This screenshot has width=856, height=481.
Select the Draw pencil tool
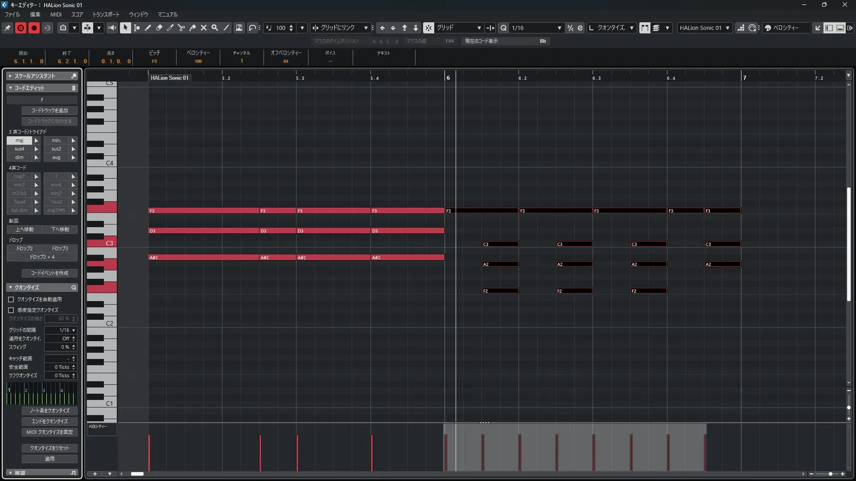pos(148,28)
